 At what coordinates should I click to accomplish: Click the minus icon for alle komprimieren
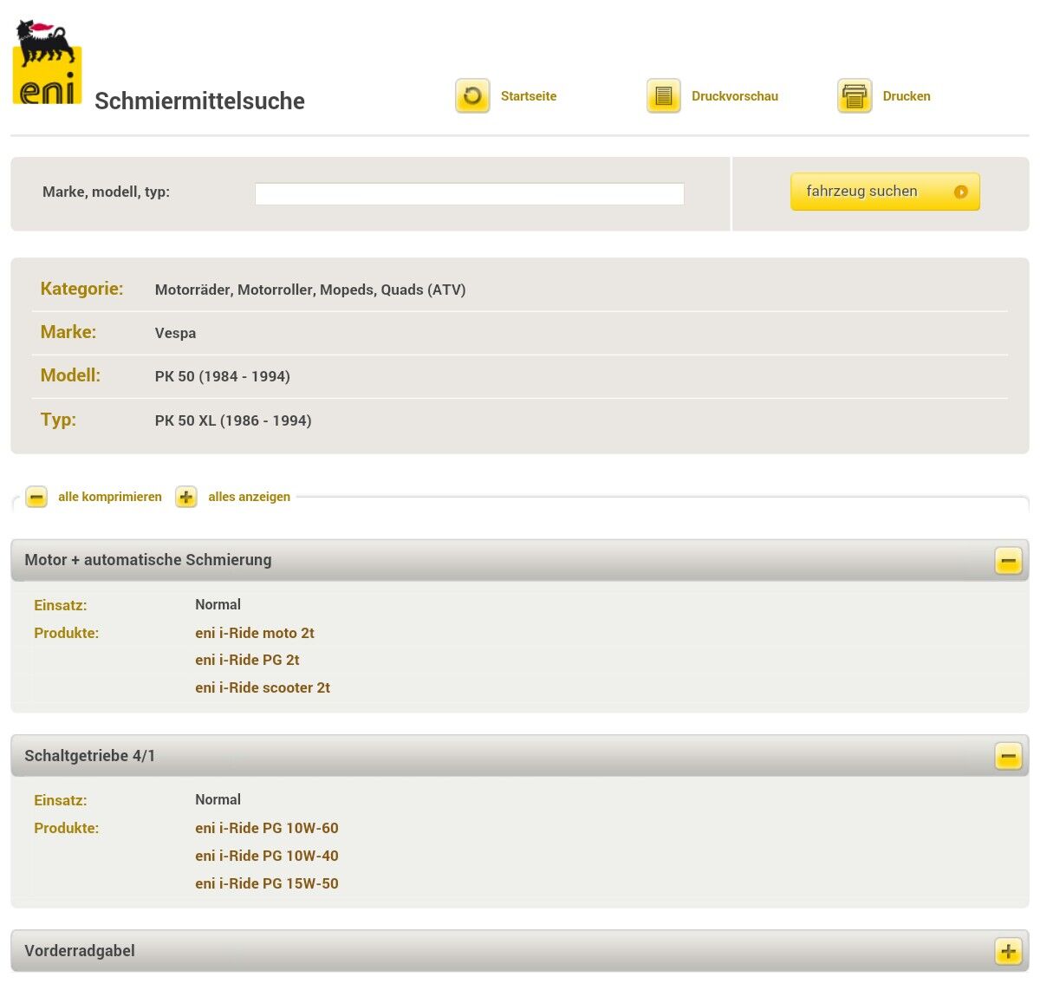pos(36,497)
